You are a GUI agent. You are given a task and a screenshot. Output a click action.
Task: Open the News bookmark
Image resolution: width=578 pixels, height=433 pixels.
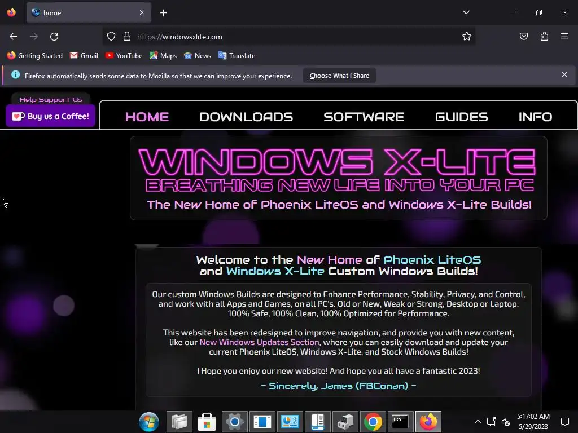coord(198,56)
